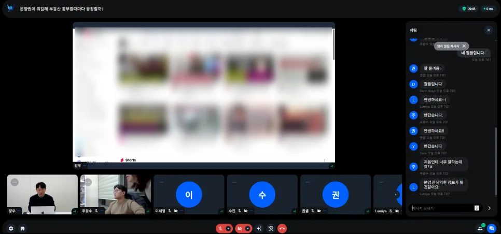Open the more options dots on 수민's name tag
This screenshot has height=234, width=501.
click(252, 211)
